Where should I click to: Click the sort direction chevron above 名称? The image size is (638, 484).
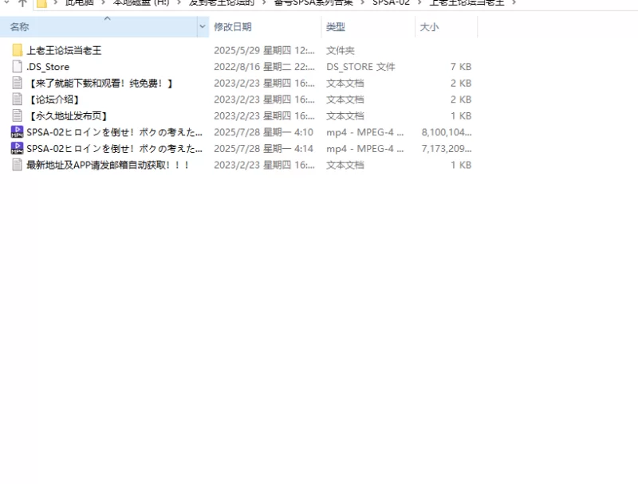108,18
